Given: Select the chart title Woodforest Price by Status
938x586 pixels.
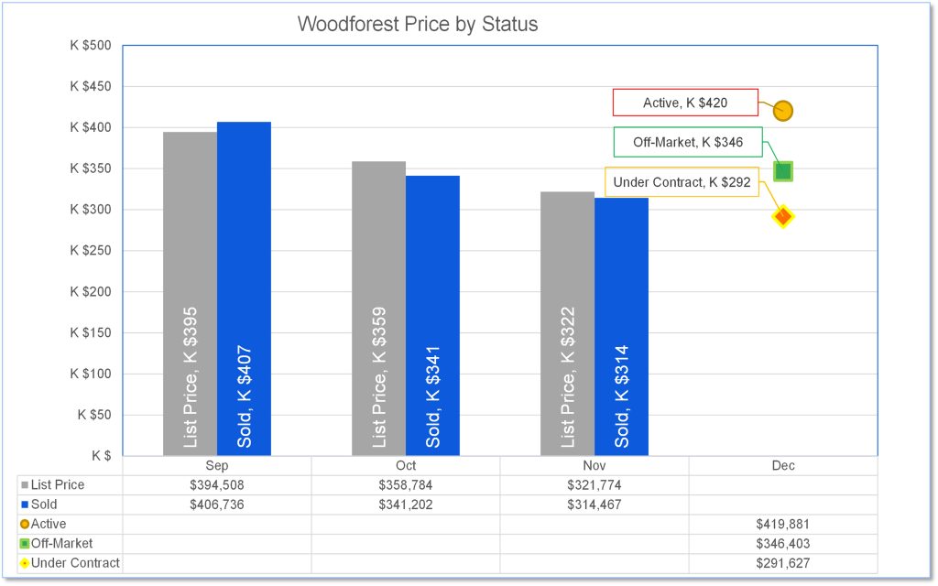Looking at the screenshot, I should tap(418, 24).
